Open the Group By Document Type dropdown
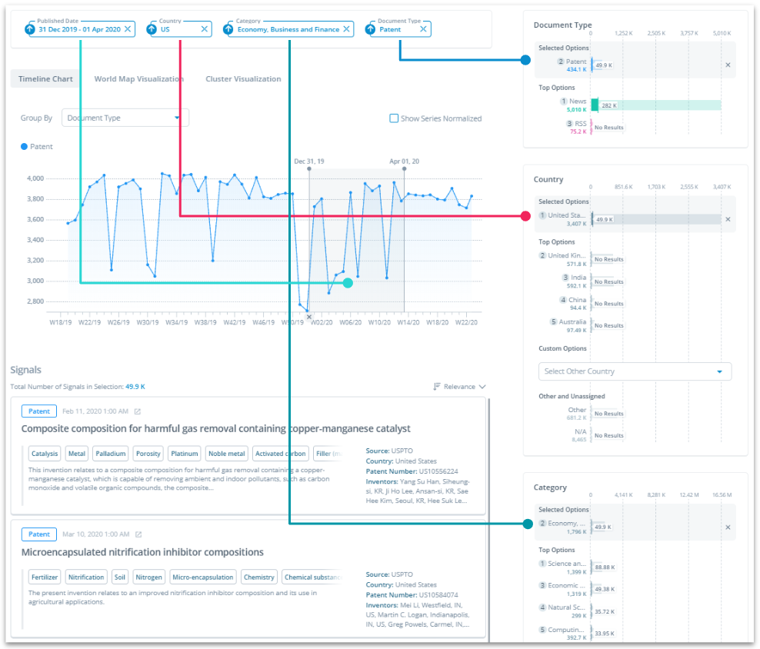Image resolution: width=760 pixels, height=649 pixels. tap(125, 118)
